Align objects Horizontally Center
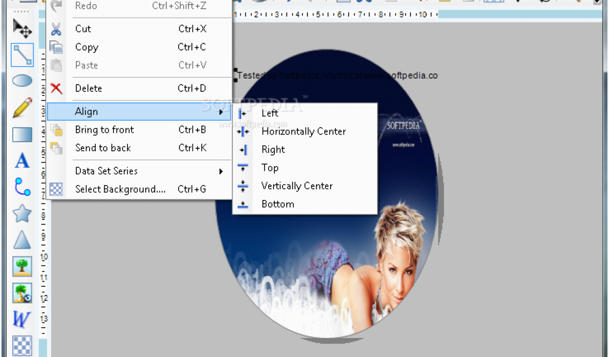The height and width of the screenshot is (357, 609). tap(303, 131)
